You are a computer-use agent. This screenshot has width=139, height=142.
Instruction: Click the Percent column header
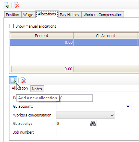42,36
